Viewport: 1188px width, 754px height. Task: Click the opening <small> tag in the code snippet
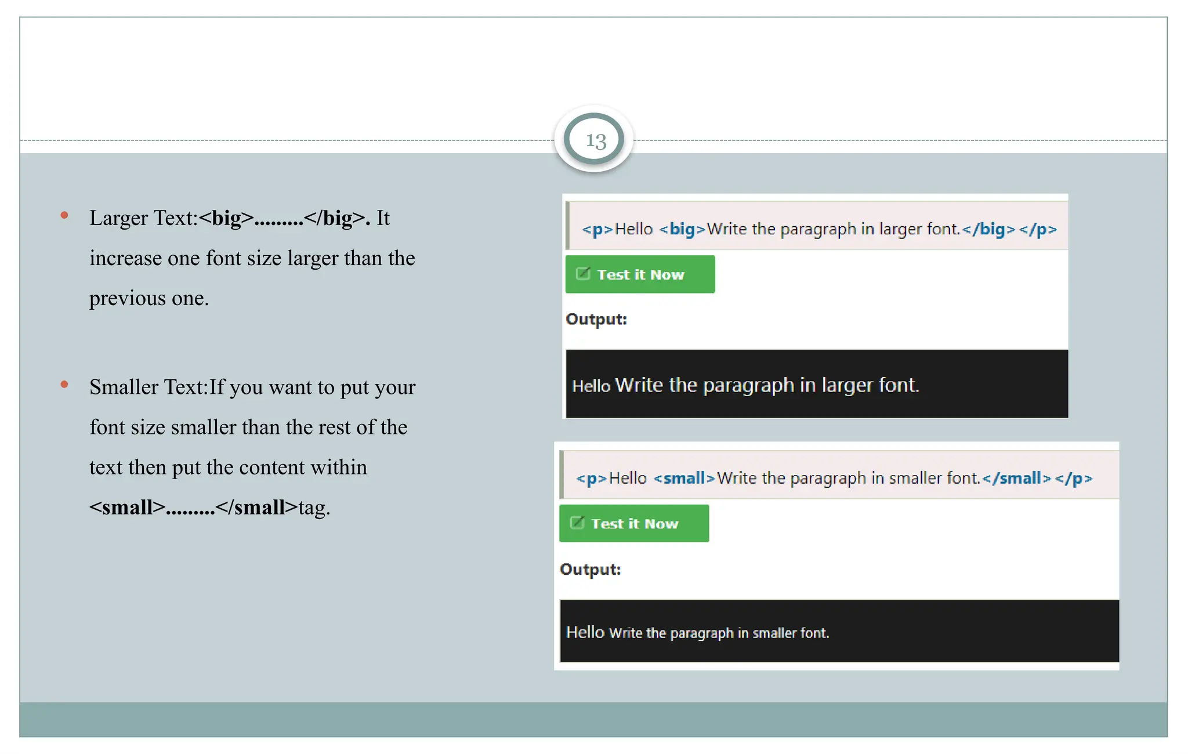(x=683, y=478)
